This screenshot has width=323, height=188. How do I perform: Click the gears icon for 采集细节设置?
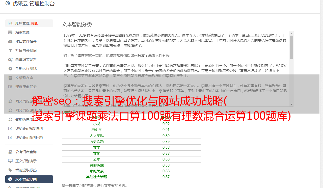coord(10,60)
